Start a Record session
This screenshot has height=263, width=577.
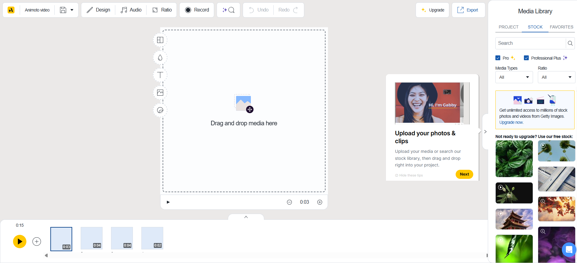coord(197,10)
